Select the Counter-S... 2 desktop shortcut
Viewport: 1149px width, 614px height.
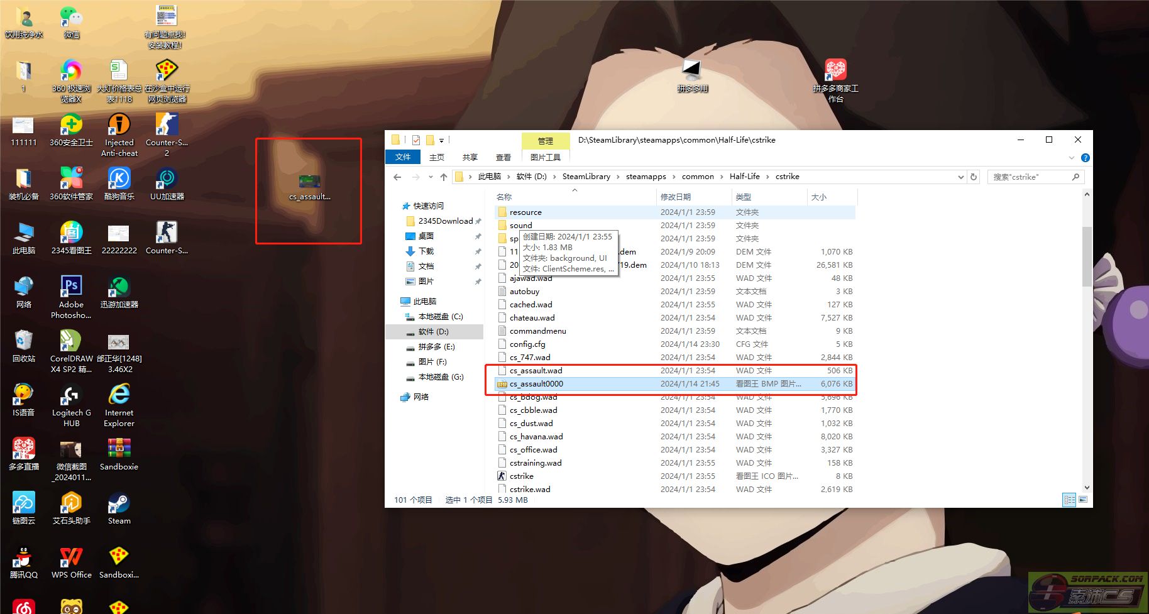coord(167,135)
